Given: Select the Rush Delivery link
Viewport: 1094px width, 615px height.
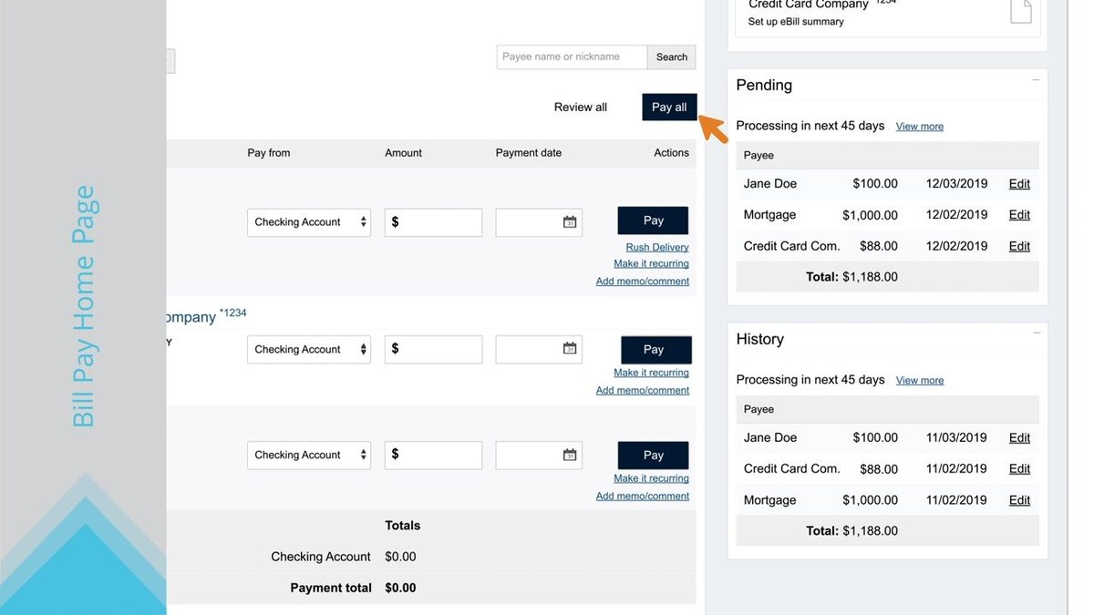Looking at the screenshot, I should [x=656, y=246].
